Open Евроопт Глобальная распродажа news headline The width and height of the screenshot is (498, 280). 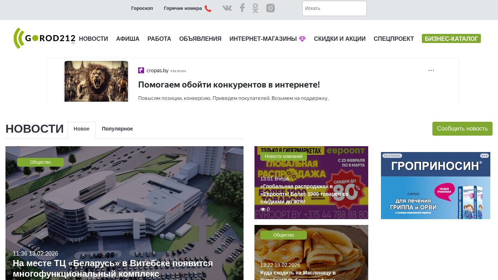point(304,194)
